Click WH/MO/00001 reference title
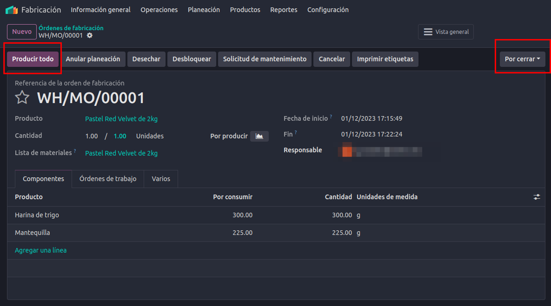551x306 pixels. (91, 98)
